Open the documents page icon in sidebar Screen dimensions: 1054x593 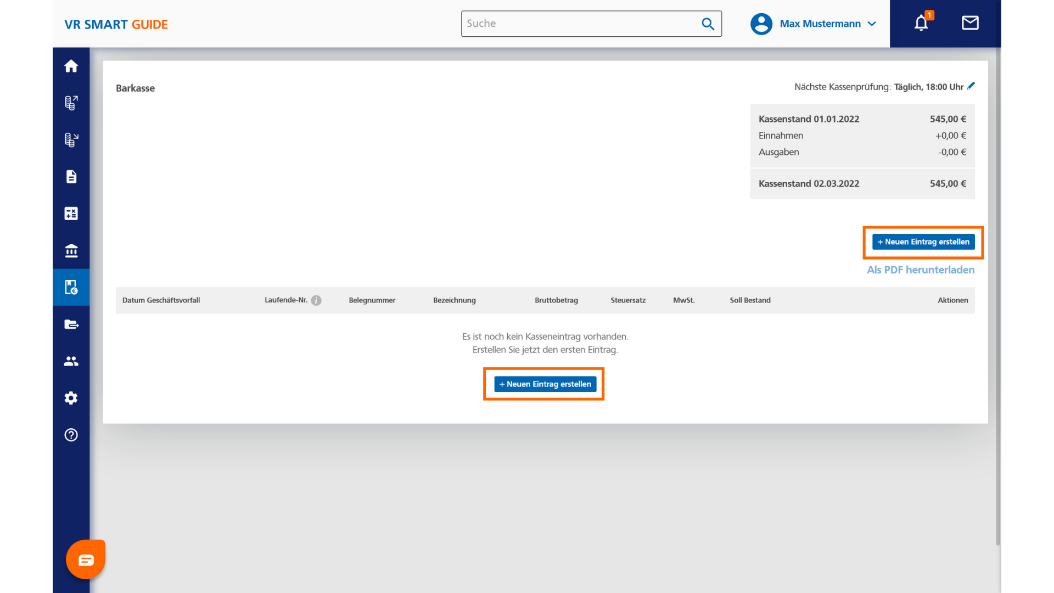tap(71, 176)
